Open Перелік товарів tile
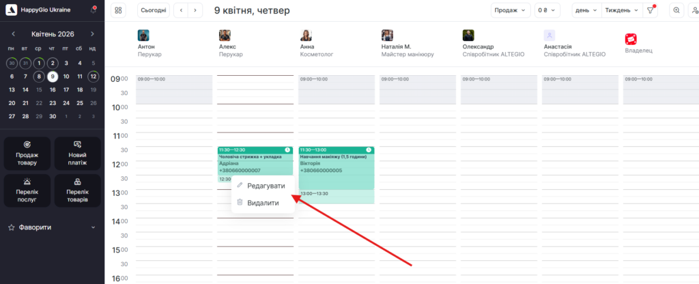The width and height of the screenshot is (699, 284). coord(77,190)
